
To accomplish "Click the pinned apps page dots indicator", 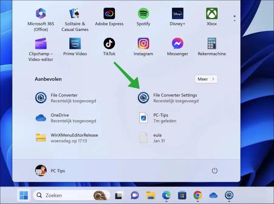I will 234,18.
